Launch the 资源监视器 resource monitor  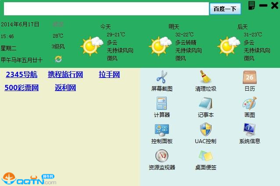coord(162,156)
